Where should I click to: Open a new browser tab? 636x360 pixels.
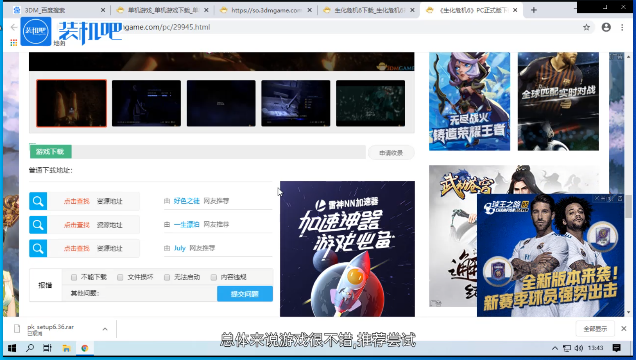point(534,10)
